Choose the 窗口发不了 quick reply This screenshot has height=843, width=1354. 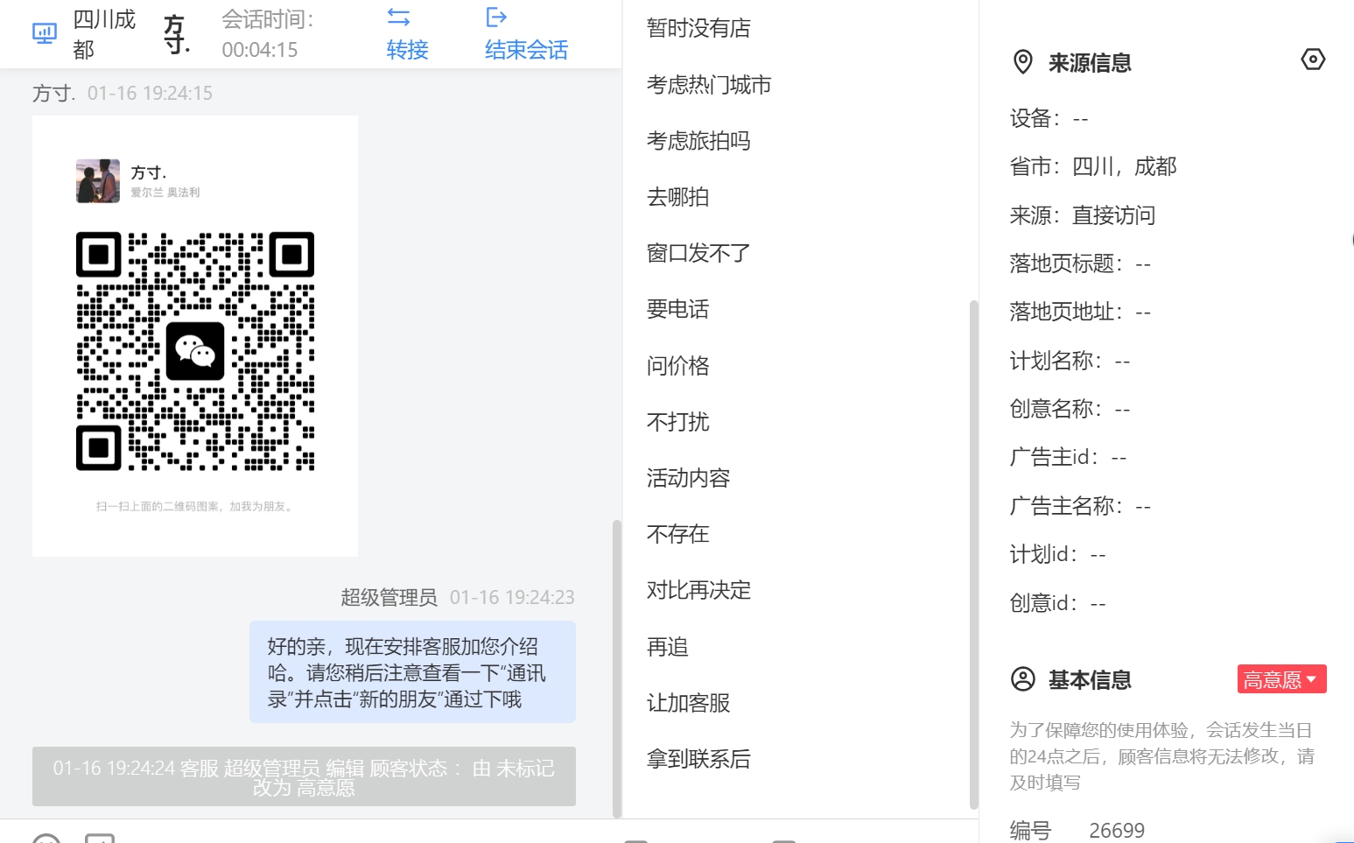[x=698, y=253]
